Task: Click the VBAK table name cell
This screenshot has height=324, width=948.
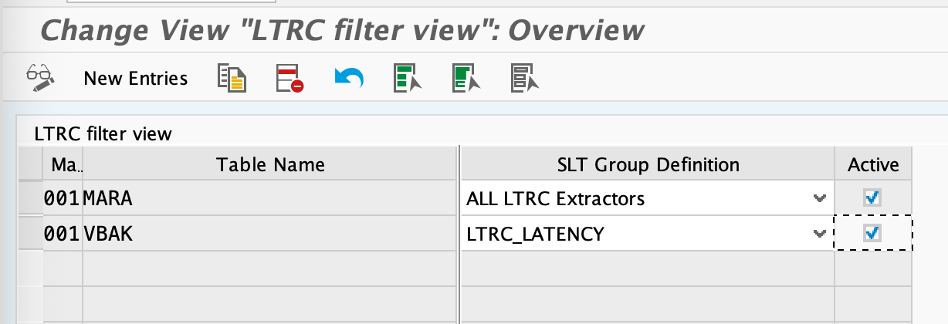Action: click(270, 233)
